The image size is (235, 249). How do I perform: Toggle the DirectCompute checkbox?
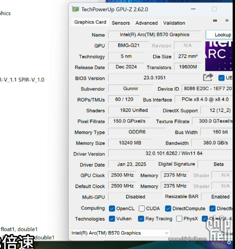tap(168, 208)
